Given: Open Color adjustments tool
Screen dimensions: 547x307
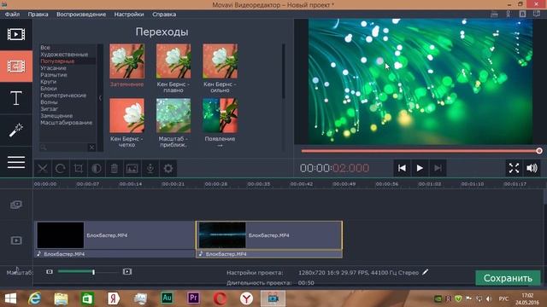Looking at the screenshot, I should click(97, 169).
